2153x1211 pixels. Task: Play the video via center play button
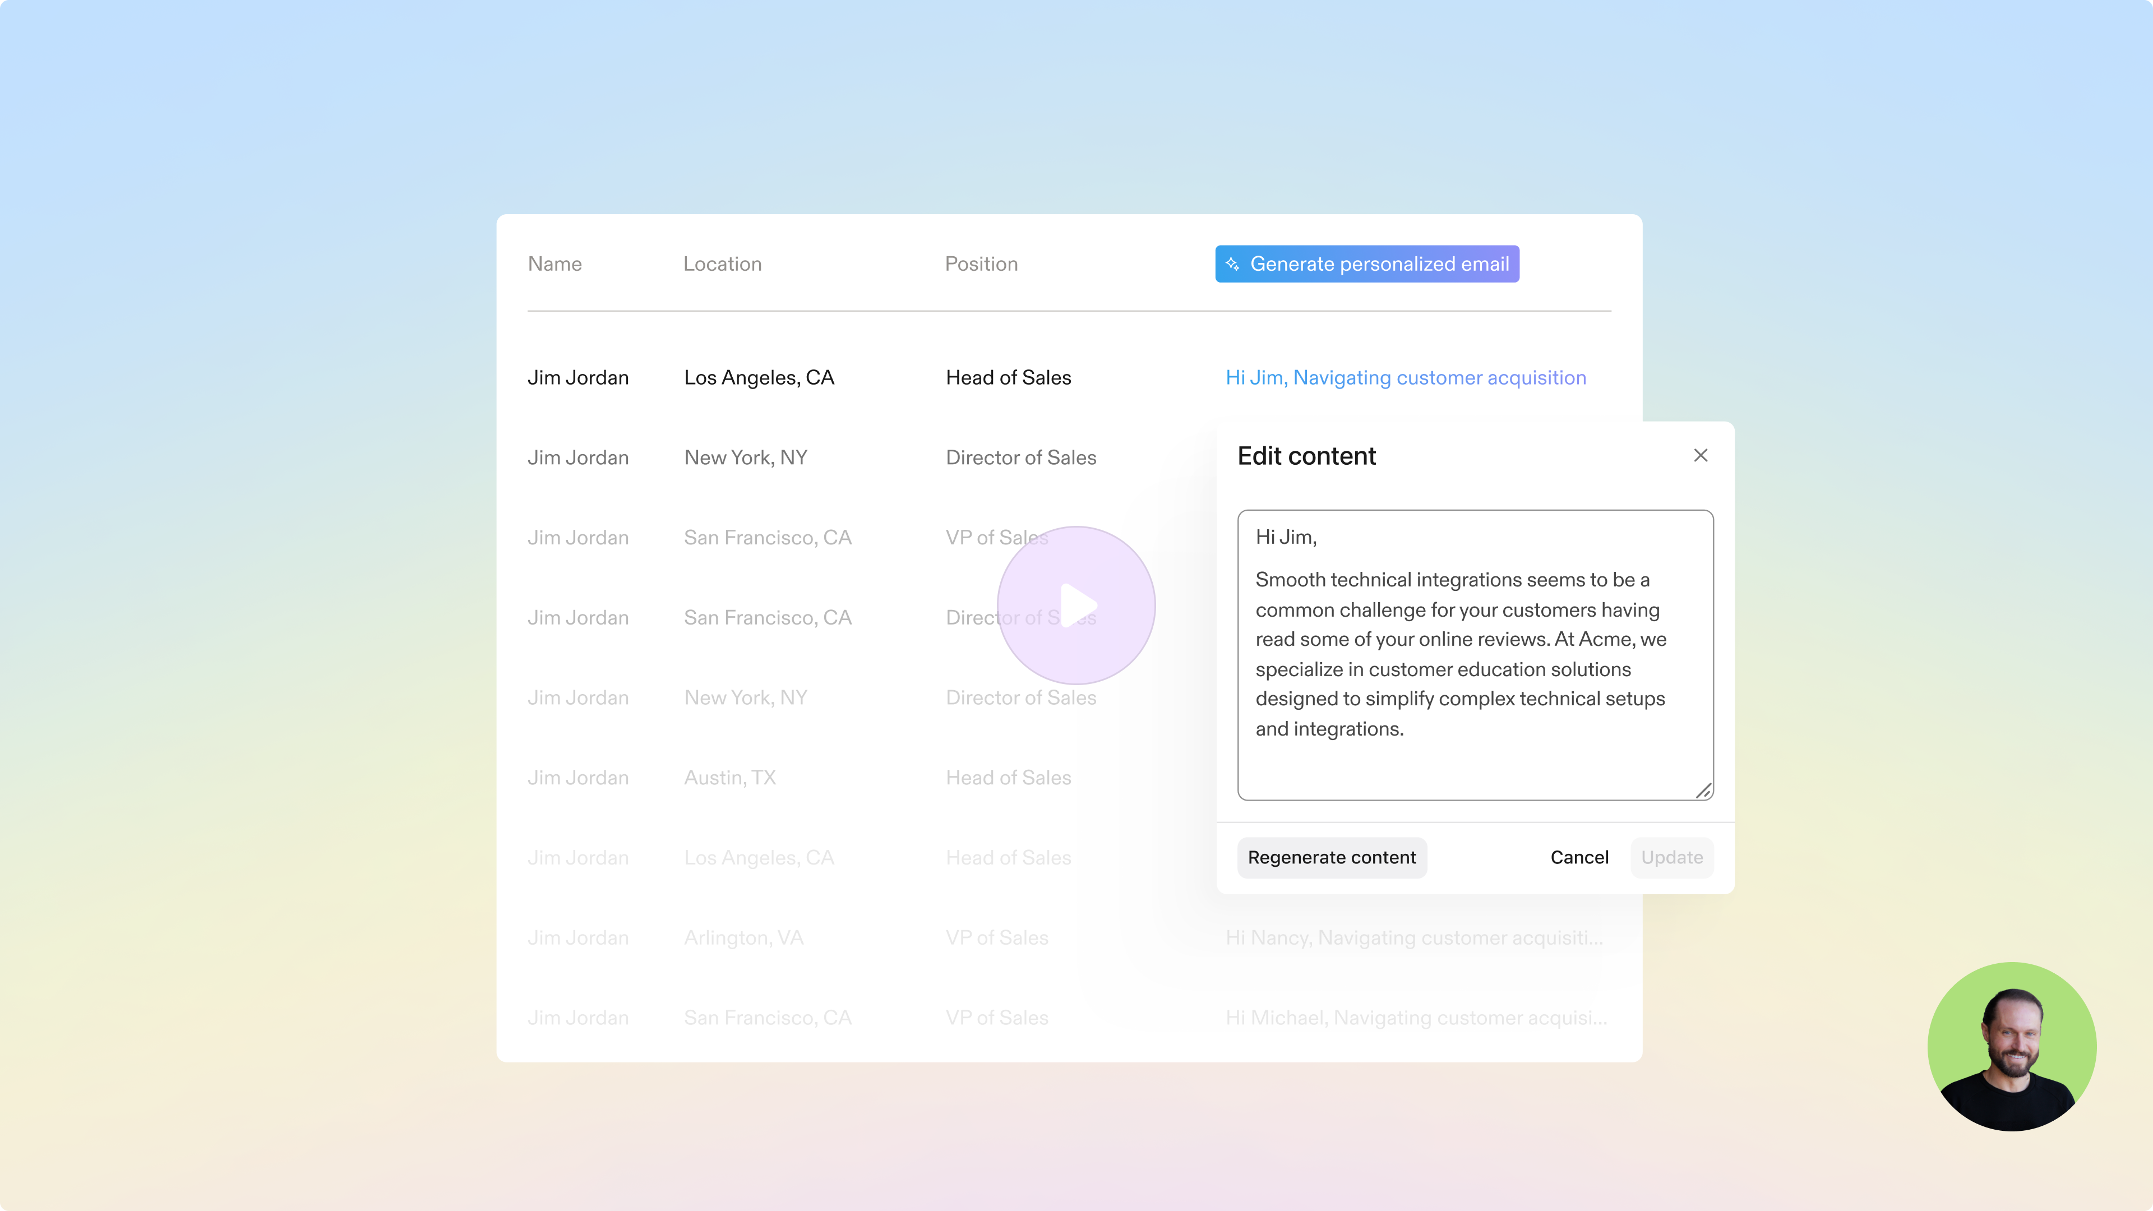pyautogui.click(x=1076, y=605)
